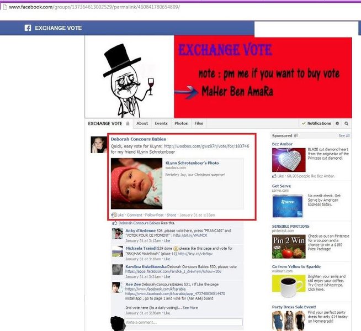Click the Like link under the Bez Ambar ad
This screenshot has height=331, width=361.
click(280, 176)
